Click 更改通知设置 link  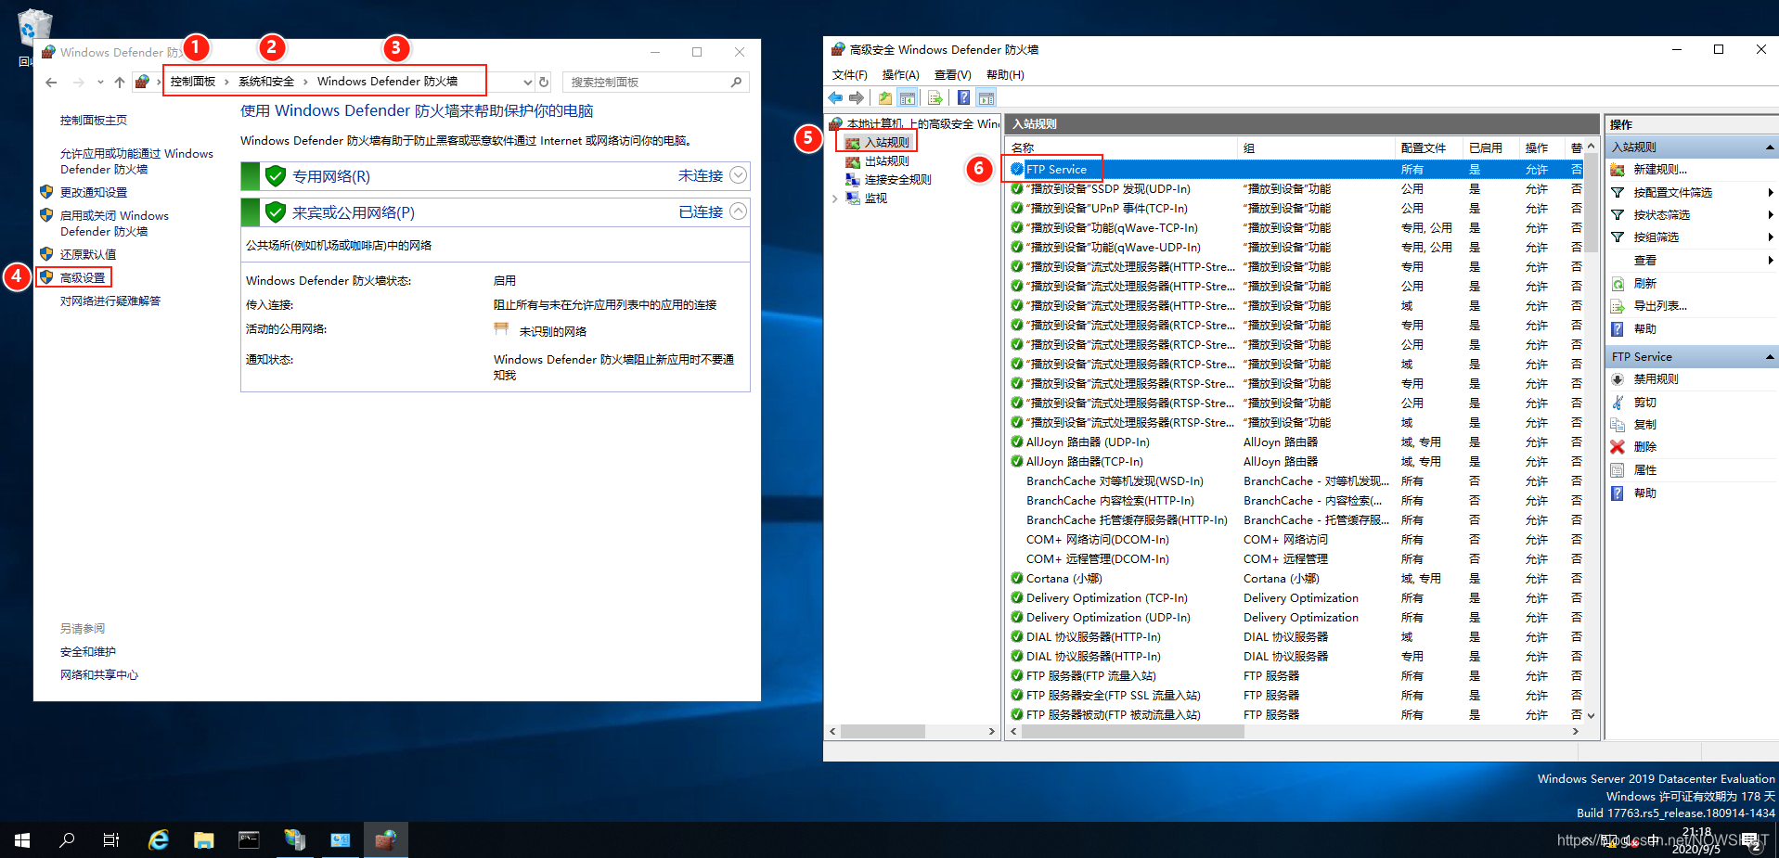(x=94, y=192)
